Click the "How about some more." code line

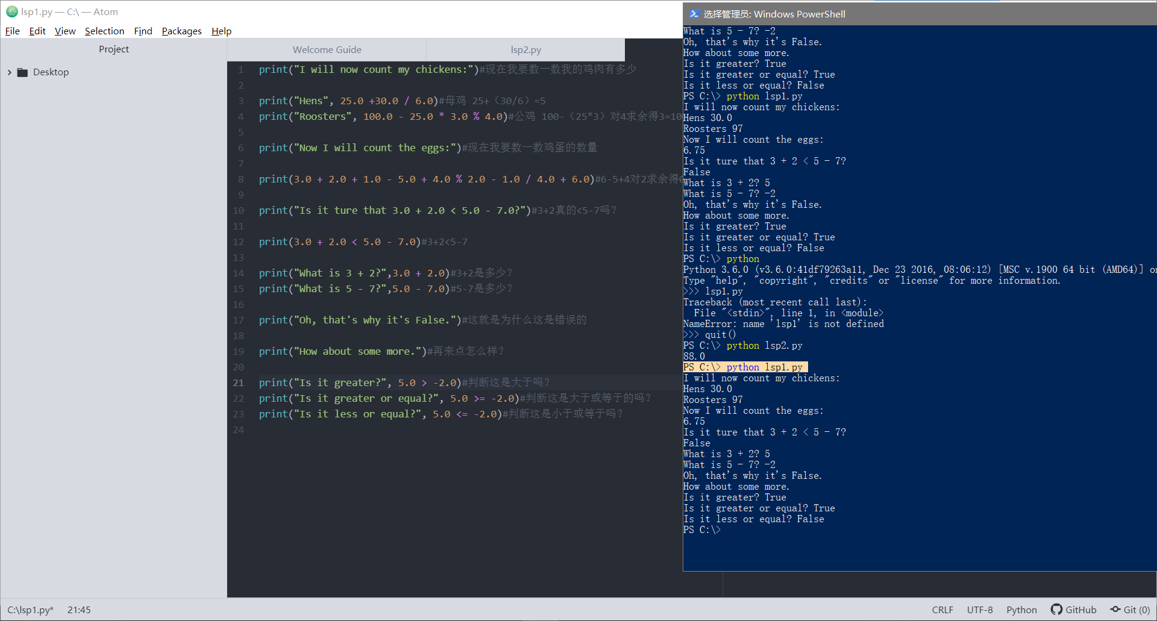pos(343,351)
